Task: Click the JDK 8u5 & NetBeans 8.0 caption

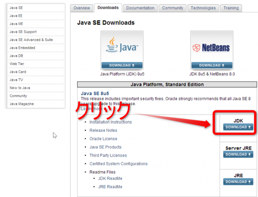Action: click(212, 74)
